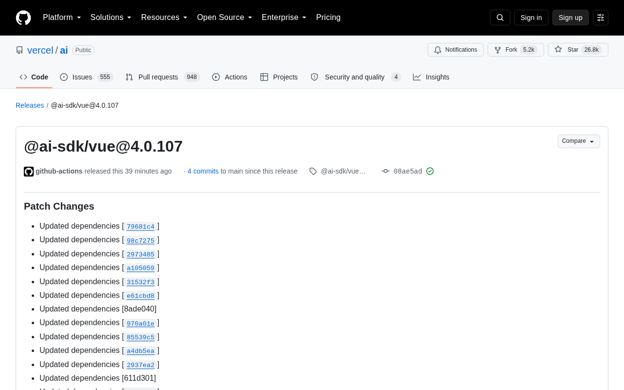624x390 pixels.
Task: Click the 5.2k fork count
Action: 529,50
